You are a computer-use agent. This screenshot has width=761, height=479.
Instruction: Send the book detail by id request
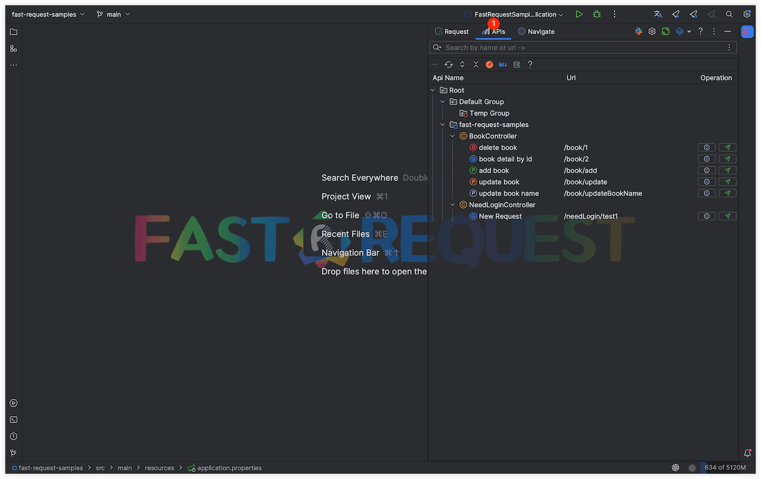727,159
